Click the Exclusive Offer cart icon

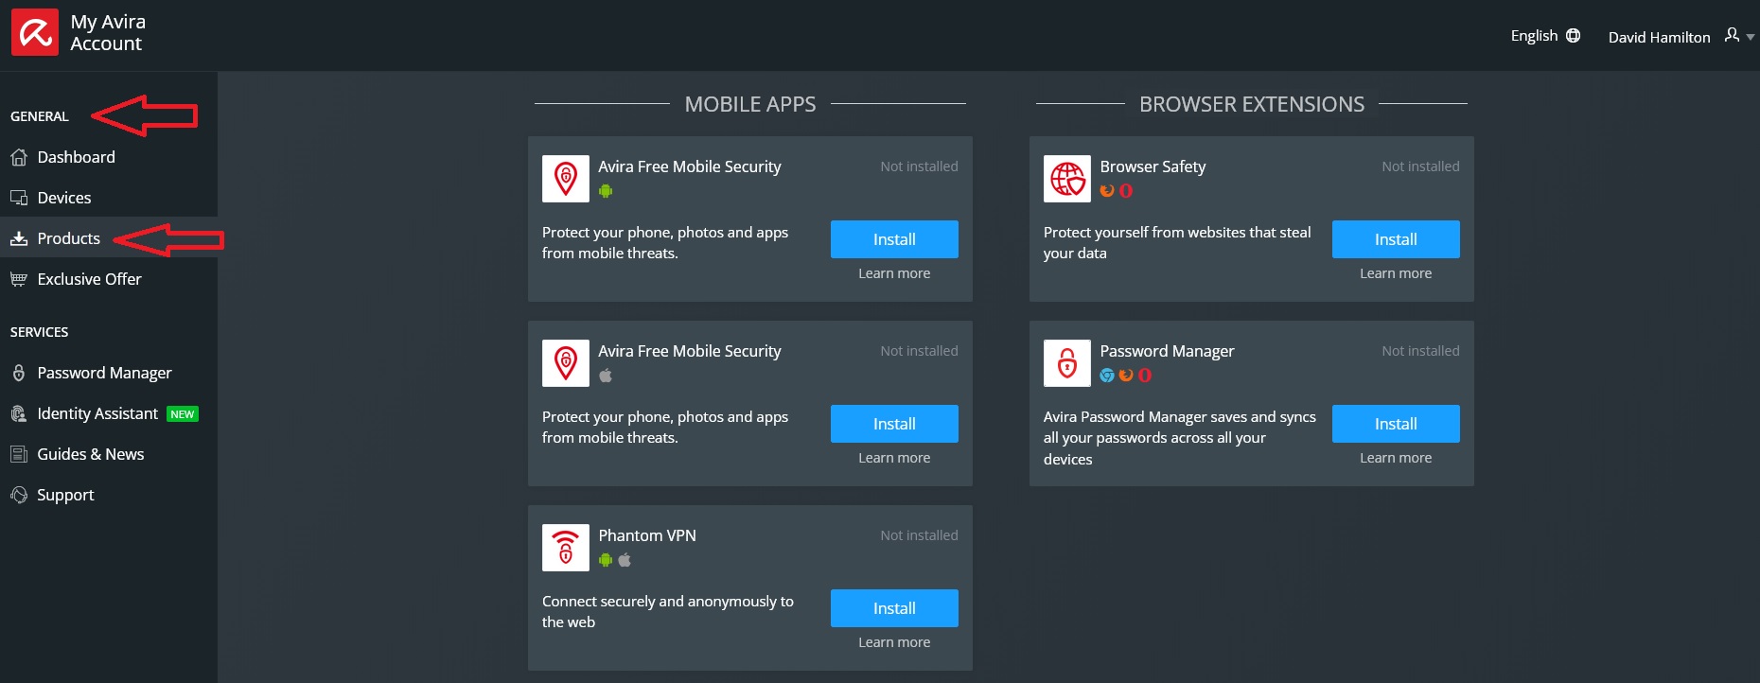[18, 279]
